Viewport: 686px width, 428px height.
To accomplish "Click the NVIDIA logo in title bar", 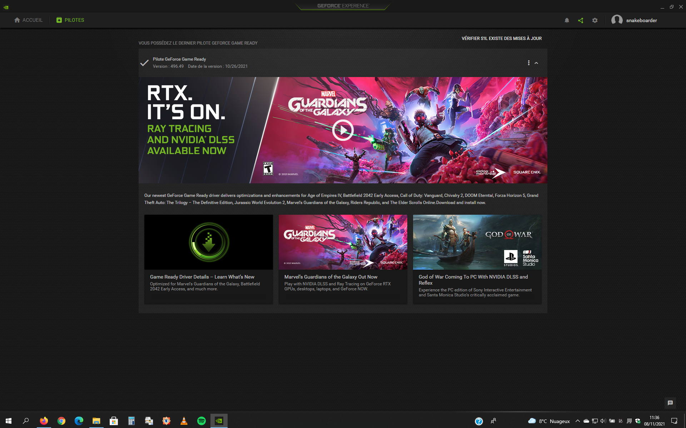I will tap(6, 7).
